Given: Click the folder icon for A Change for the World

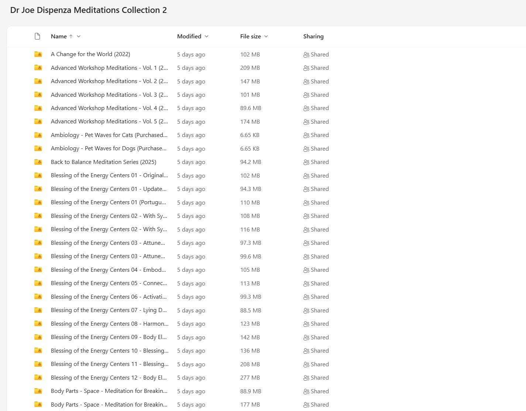Looking at the screenshot, I should (38, 54).
